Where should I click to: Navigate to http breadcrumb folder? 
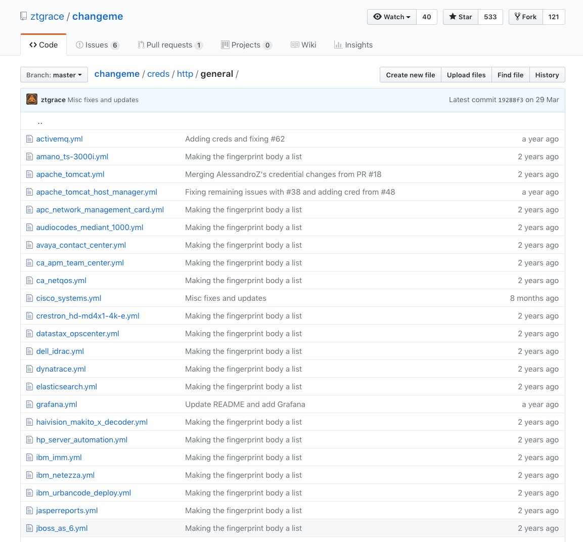185,74
